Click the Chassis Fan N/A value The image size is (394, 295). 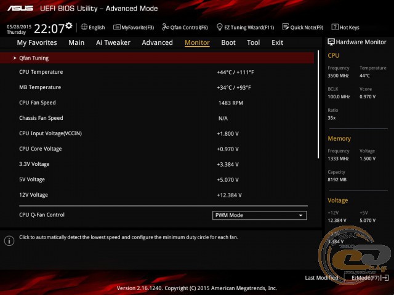click(223, 118)
